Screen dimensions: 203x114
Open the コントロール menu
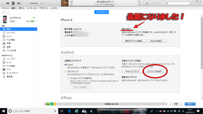pyautogui.click(x=32, y=8)
